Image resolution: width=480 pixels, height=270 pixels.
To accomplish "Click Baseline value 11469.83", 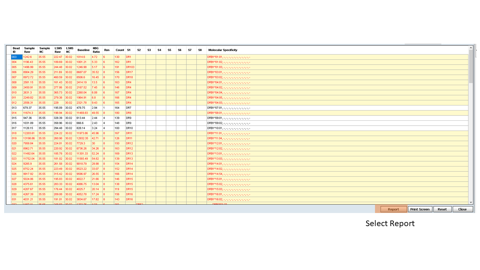I will [83, 112].
